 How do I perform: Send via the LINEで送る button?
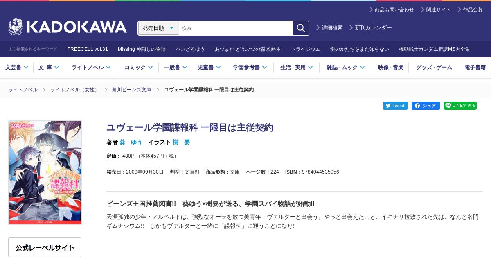(x=460, y=106)
